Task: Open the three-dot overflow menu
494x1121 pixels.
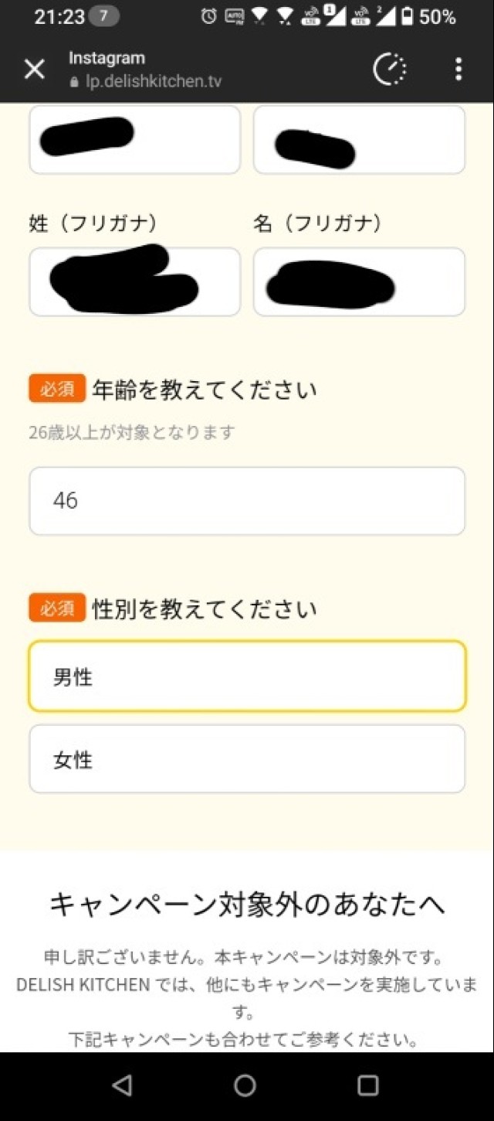Action: [x=458, y=70]
